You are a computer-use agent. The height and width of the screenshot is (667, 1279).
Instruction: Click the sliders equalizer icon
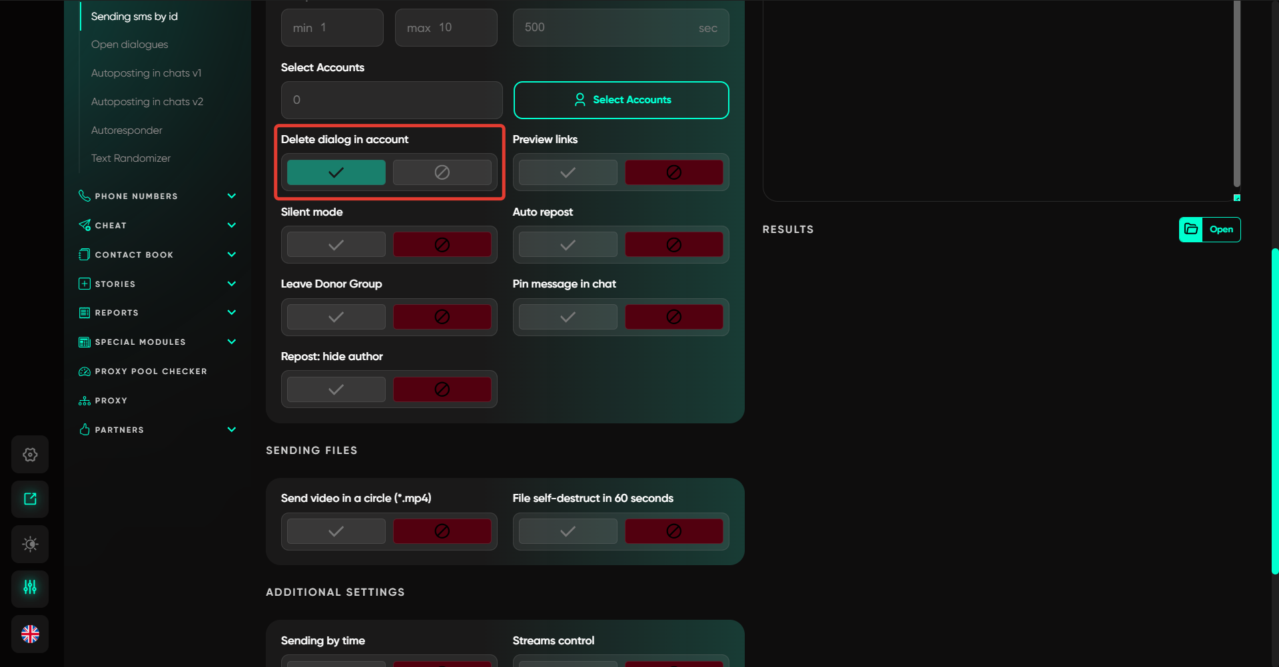pos(30,588)
